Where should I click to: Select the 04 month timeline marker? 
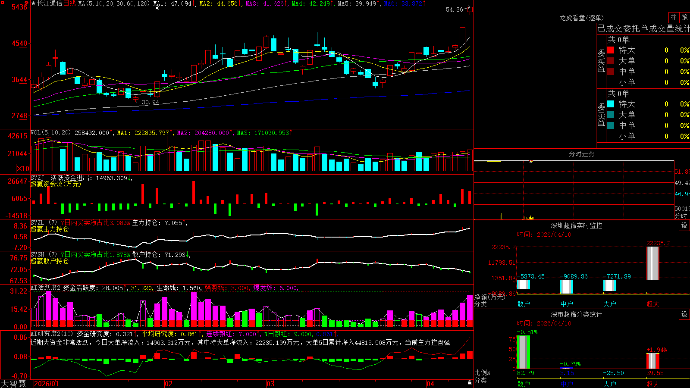(430, 384)
